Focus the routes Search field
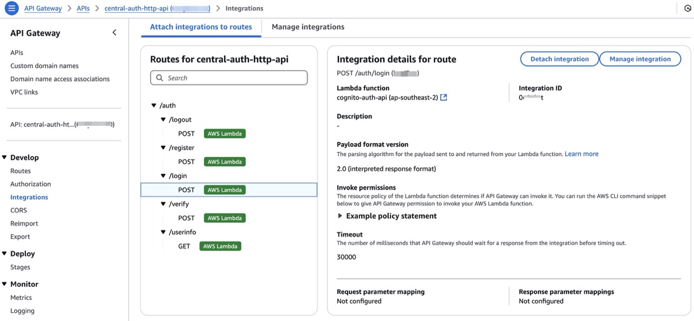694x321 pixels. pos(233,78)
